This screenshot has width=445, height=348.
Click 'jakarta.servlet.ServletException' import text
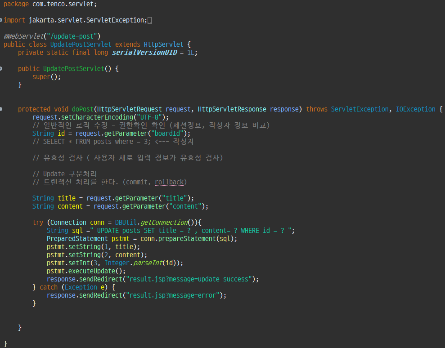86,20
